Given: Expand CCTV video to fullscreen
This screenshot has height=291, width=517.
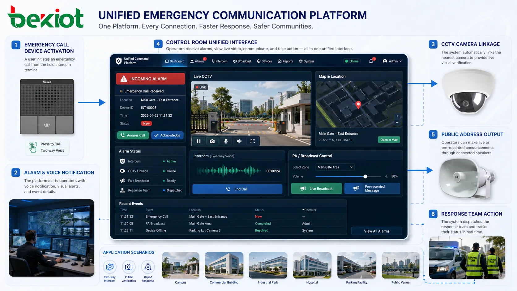Looking at the screenshot, I should click(253, 141).
